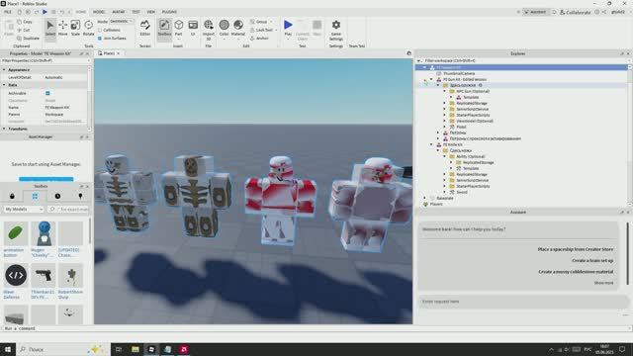
Task: Open Toolbox Recent clock tab icon
Action: [x=57, y=196]
